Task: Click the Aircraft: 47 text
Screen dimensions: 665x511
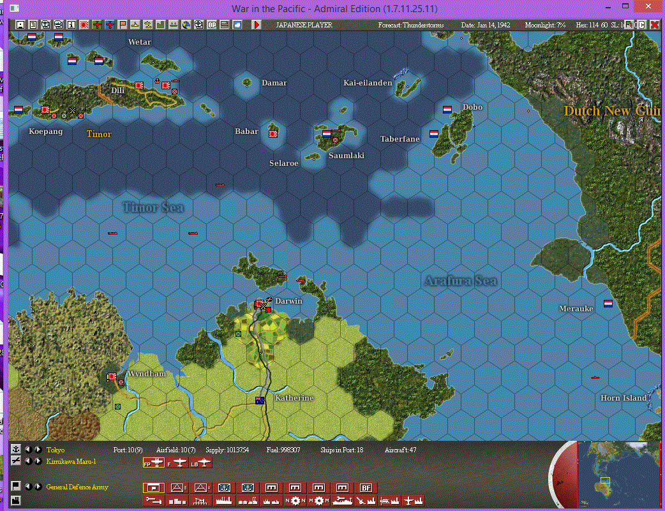Action: click(x=400, y=450)
